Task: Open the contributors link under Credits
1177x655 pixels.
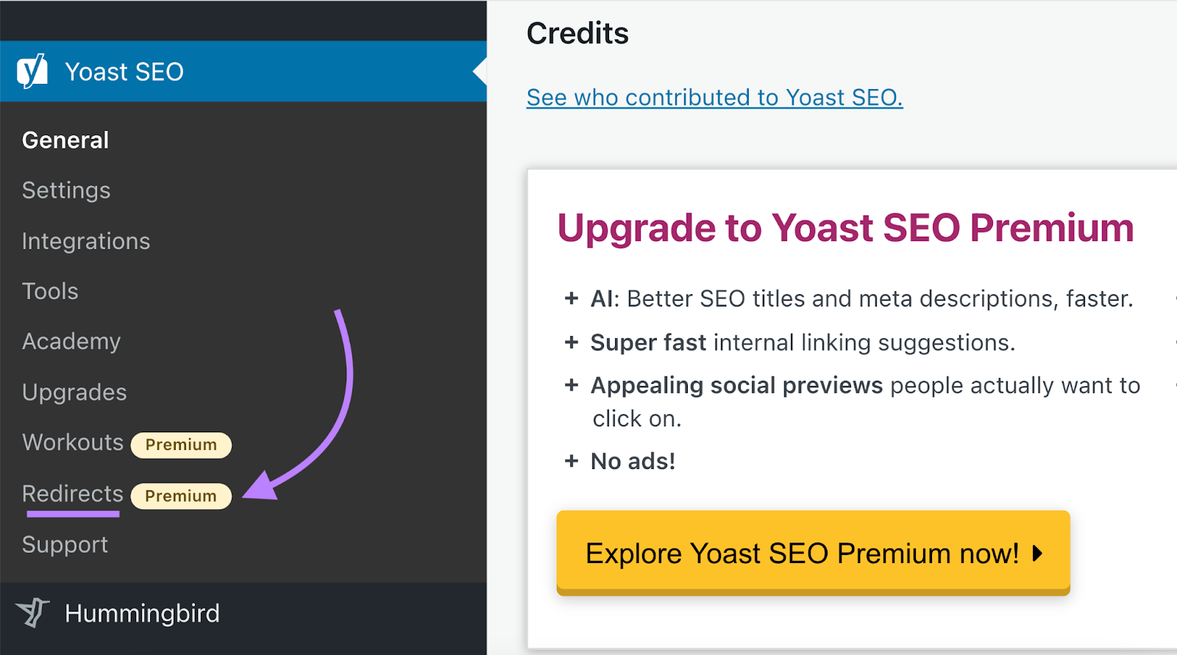Action: coord(714,96)
